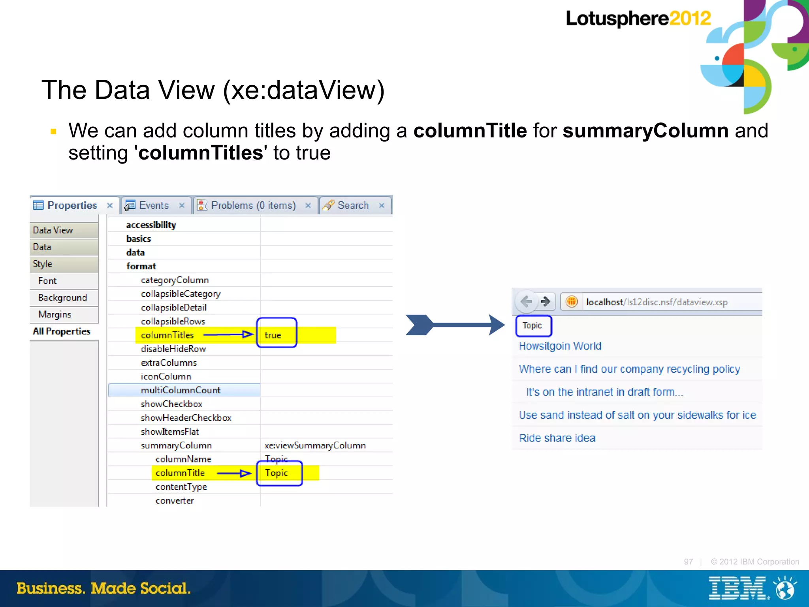Open the Background sub-tab

(64, 298)
